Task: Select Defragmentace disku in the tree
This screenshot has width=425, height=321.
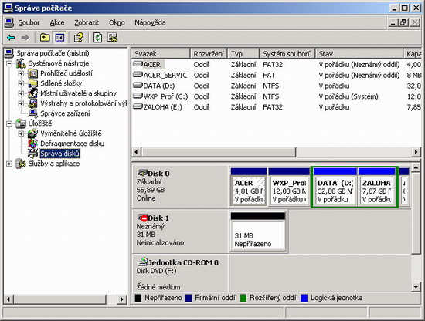Action: (x=72, y=144)
